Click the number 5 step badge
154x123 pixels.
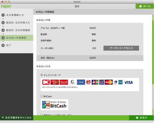pyautogui.click(x=3, y=45)
